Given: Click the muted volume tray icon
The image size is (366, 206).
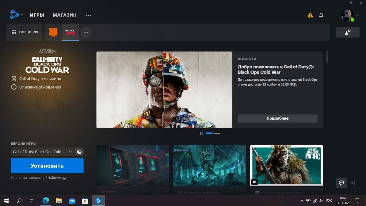Looking at the screenshot, I should [x=321, y=201].
